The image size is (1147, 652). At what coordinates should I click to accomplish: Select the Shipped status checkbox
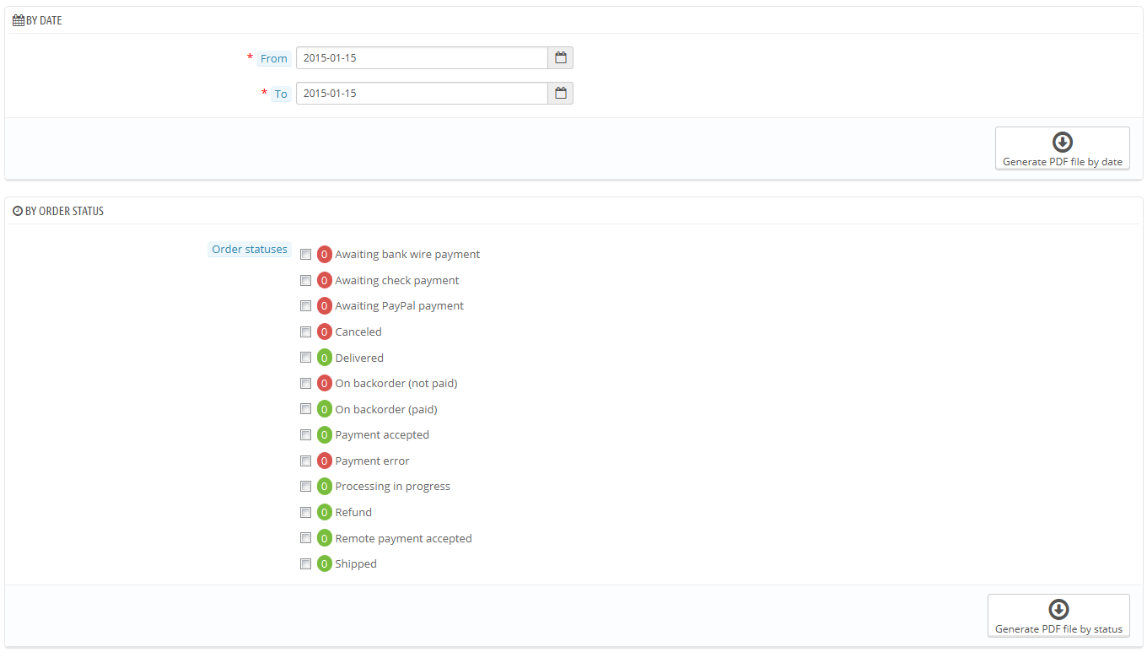pos(306,564)
